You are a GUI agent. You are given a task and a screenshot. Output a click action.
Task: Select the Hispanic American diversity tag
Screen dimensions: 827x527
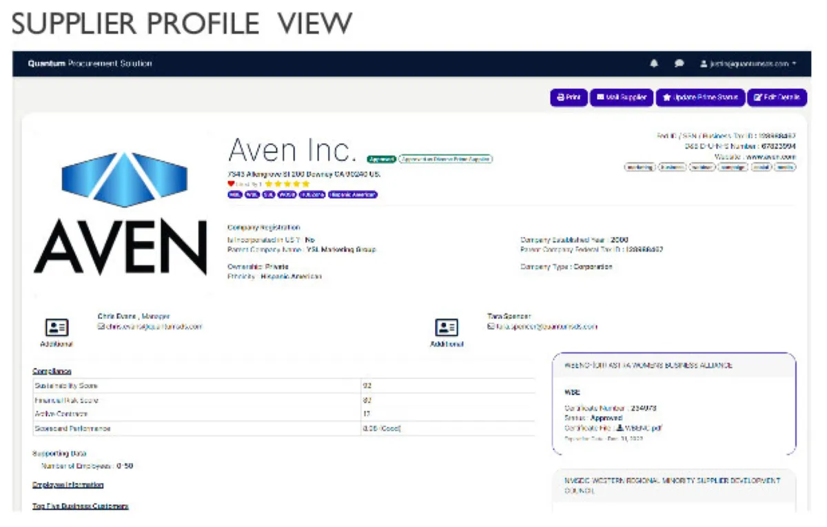[x=353, y=195]
